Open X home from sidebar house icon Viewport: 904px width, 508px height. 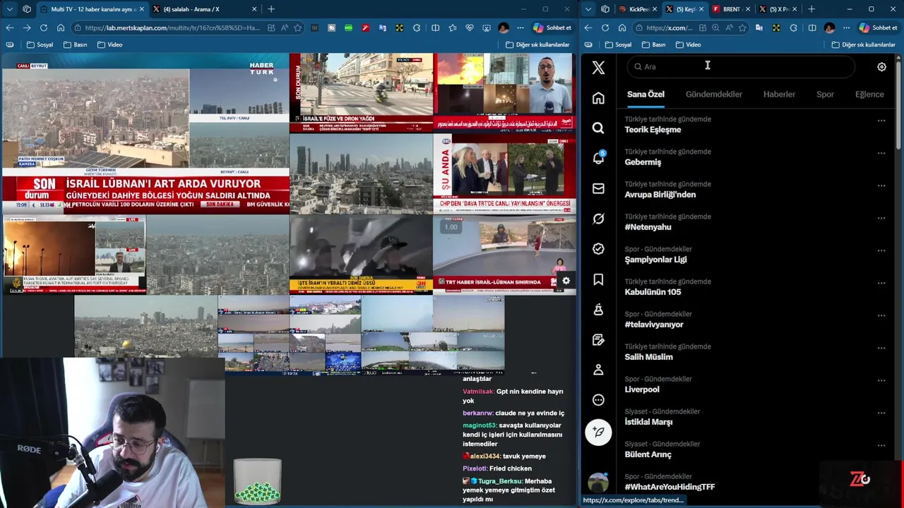point(598,98)
